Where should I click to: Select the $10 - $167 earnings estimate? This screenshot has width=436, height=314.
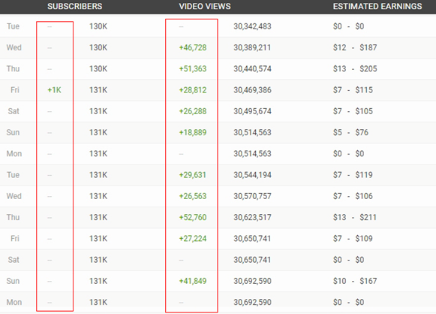pyautogui.click(x=355, y=281)
